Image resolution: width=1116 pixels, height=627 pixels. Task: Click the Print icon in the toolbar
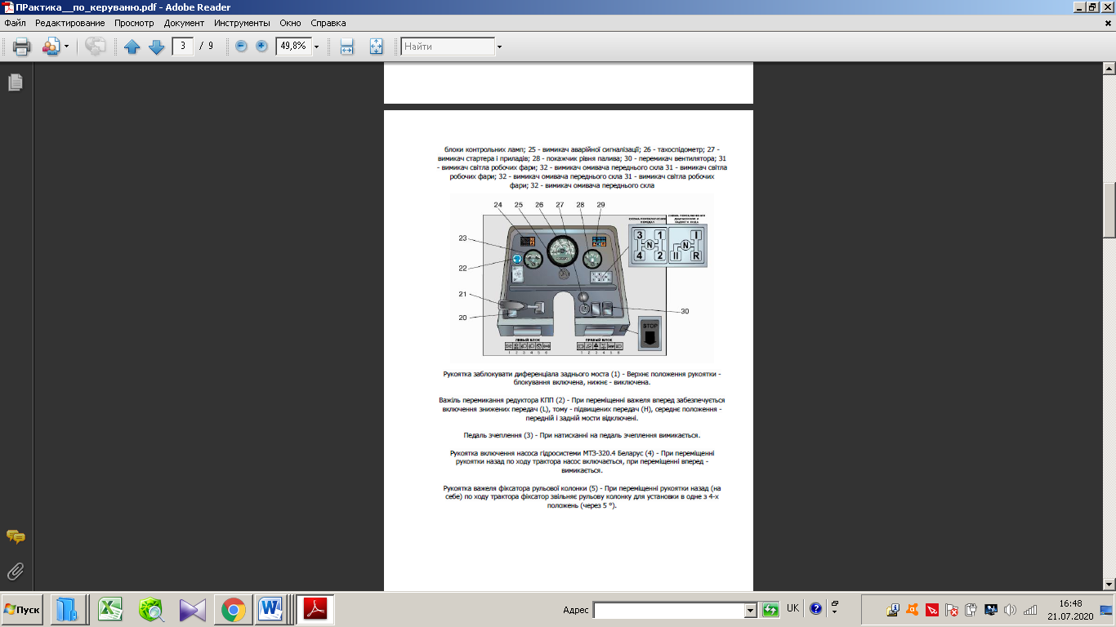[x=21, y=47]
